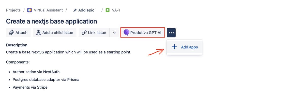Viewport: 305px width, 101px height.
Task: Click the Produtiva GPT AI button
Action: [143, 32]
